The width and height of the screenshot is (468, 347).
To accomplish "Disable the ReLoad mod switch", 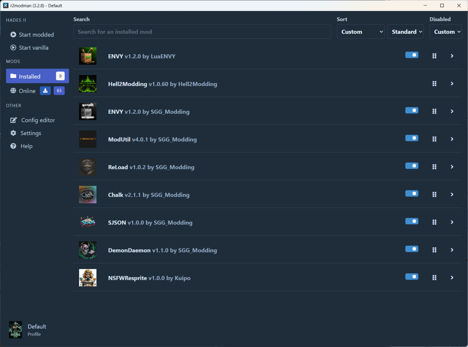I will tap(412, 166).
